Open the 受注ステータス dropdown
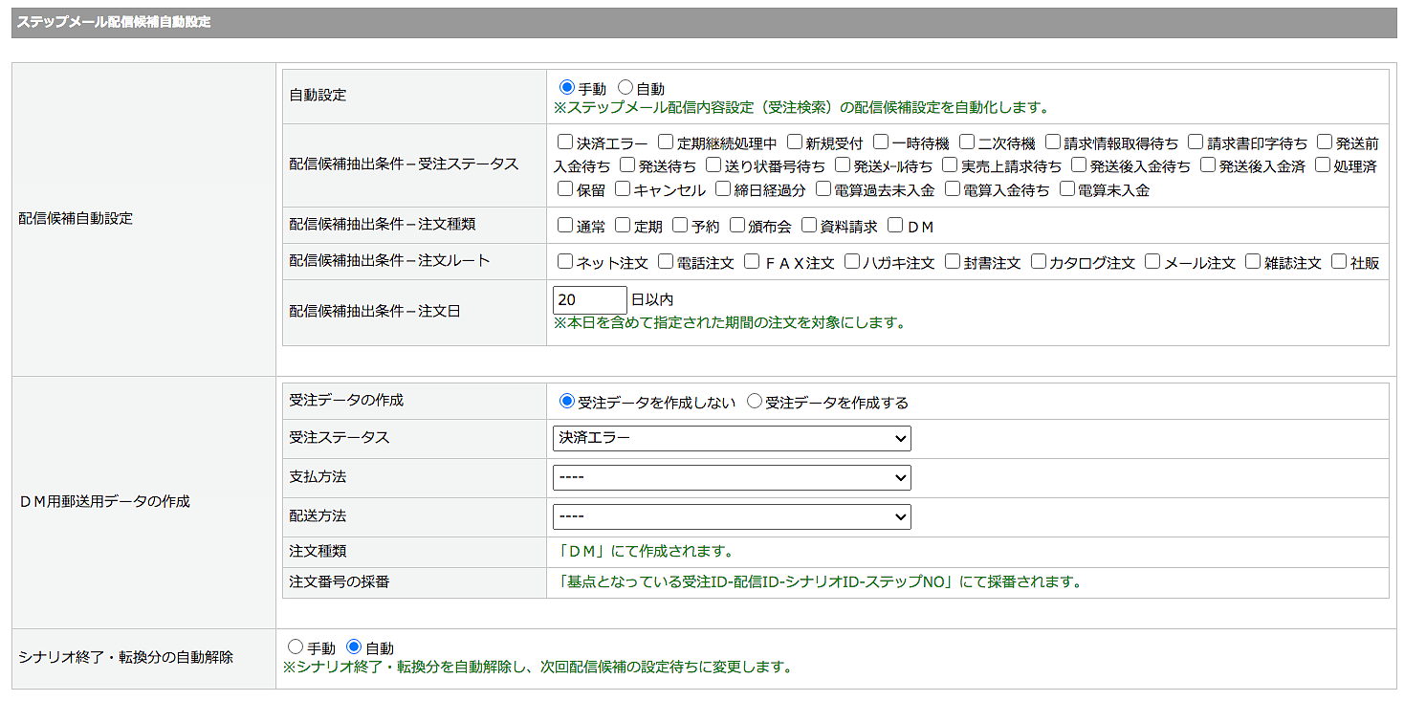 [732, 438]
